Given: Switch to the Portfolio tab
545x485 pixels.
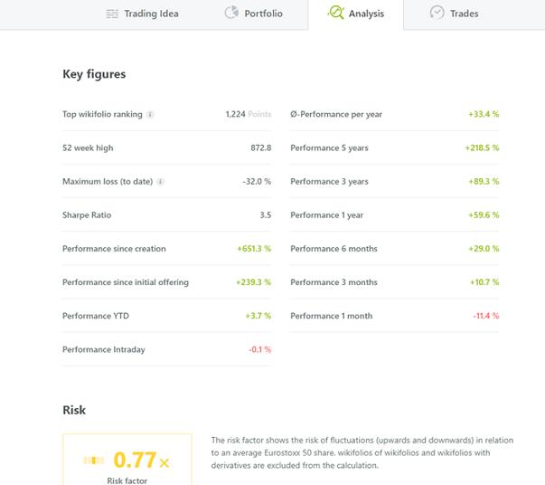Looking at the screenshot, I should pos(263,14).
